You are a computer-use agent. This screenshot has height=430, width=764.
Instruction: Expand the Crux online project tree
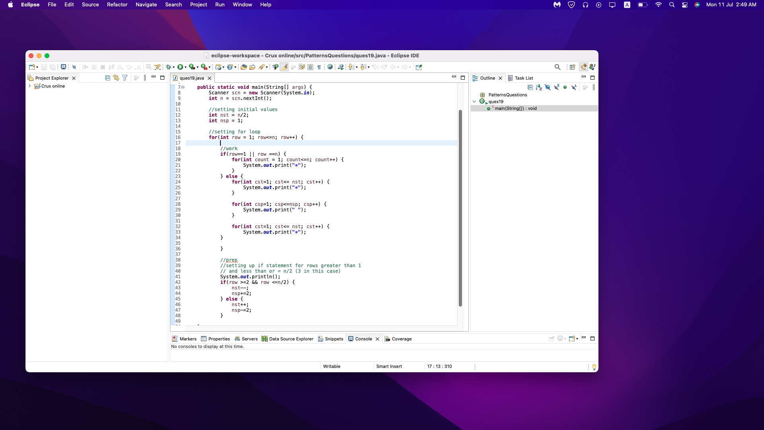click(29, 86)
